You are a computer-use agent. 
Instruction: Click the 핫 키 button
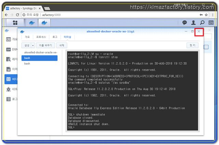(x=192, y=45)
